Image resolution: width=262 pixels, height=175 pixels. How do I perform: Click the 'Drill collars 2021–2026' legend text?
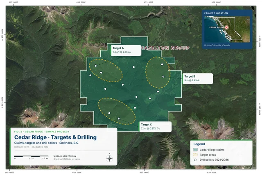[214, 160]
